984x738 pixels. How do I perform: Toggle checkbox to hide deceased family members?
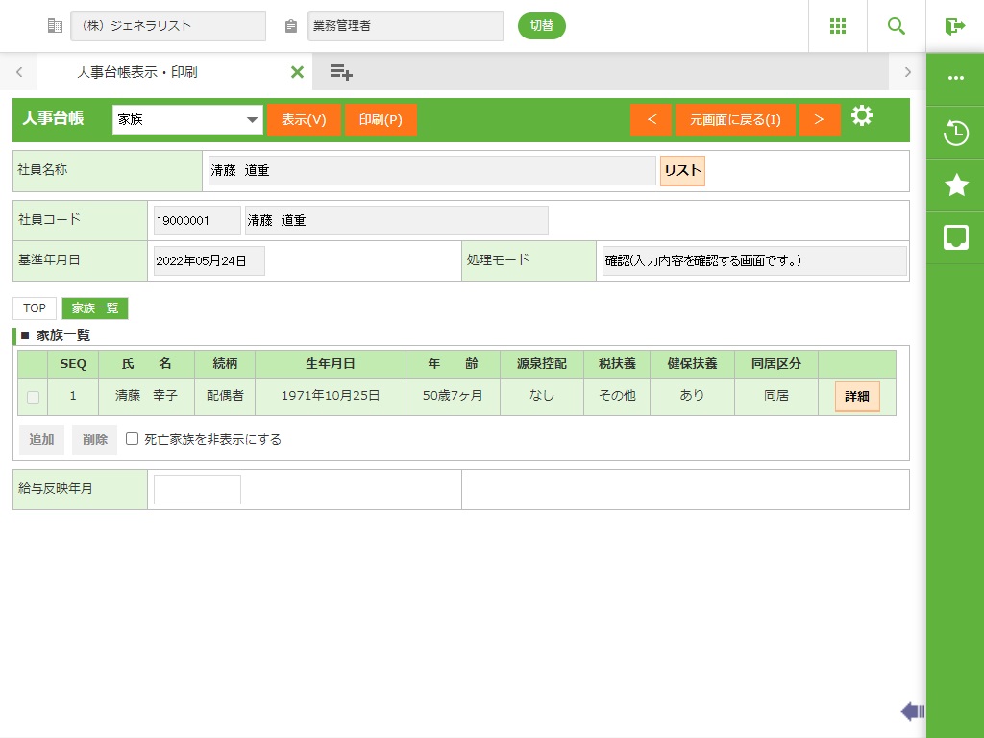click(x=133, y=439)
